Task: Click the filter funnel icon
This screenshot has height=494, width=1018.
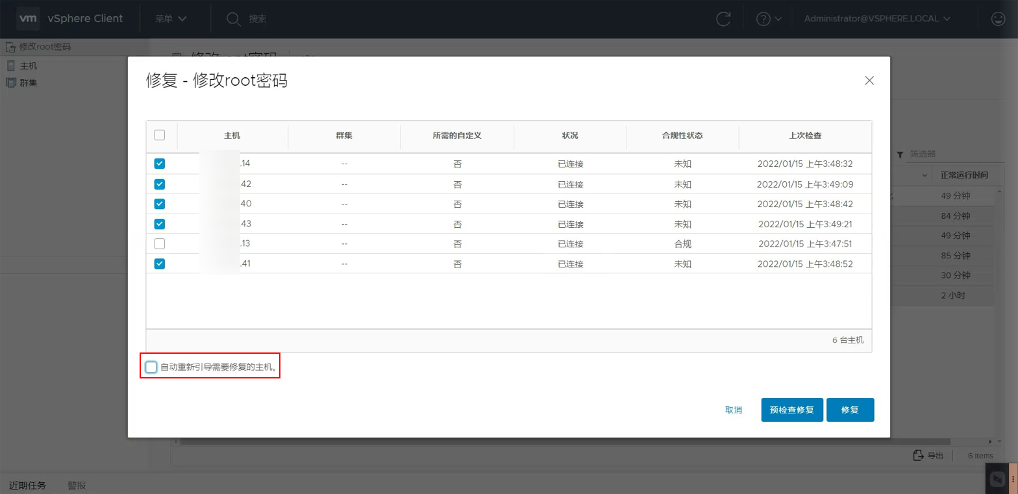Action: point(900,154)
